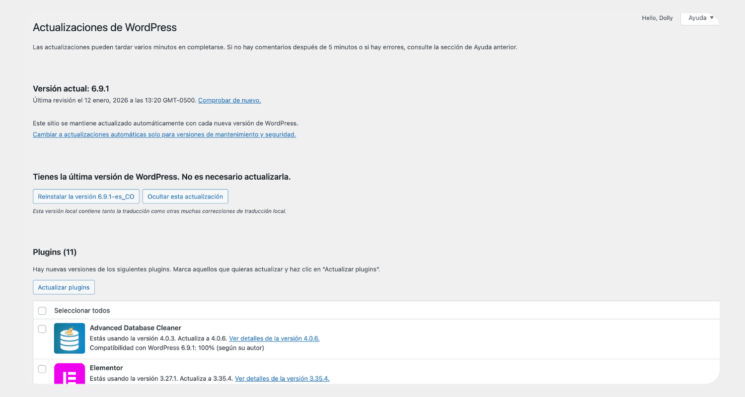This screenshot has width=745, height=397.
Task: Click Reinstalar la versión 6.9.1–es_CO
Action: point(85,196)
